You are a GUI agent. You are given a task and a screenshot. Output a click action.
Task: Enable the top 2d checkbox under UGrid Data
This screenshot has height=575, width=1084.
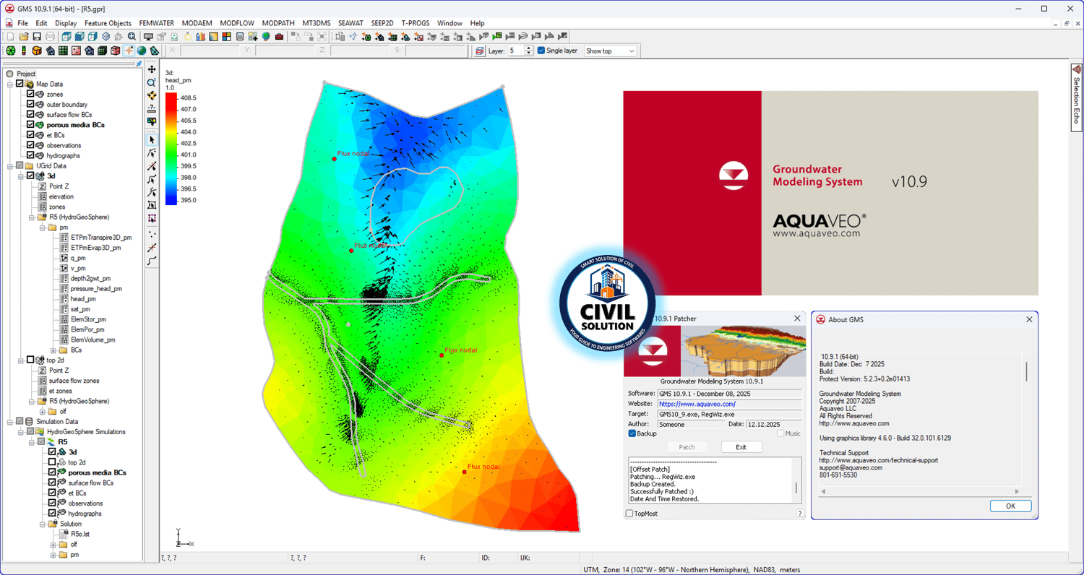pos(30,360)
